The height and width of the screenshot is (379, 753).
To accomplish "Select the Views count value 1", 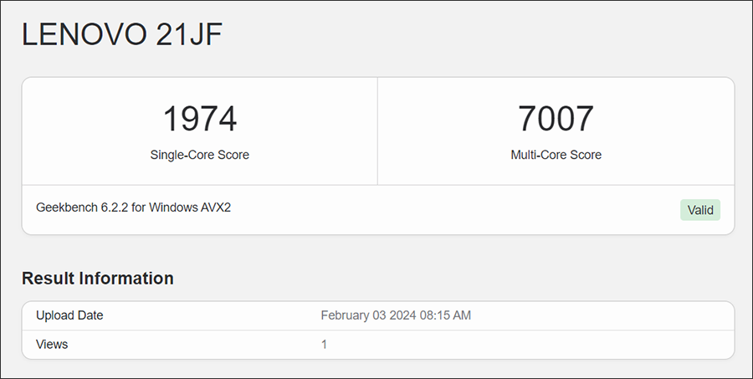I will tap(324, 345).
